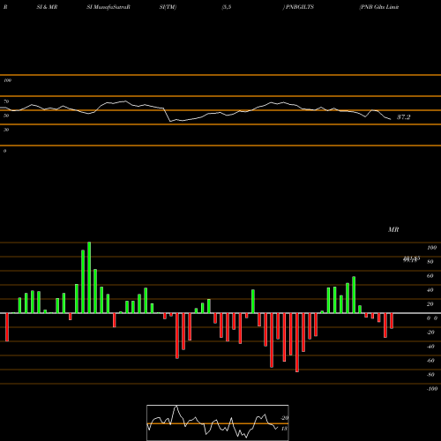Viewport: 441px width, 441px height.
Task: Click the 'MR' panel label
Action: (x=393, y=229)
